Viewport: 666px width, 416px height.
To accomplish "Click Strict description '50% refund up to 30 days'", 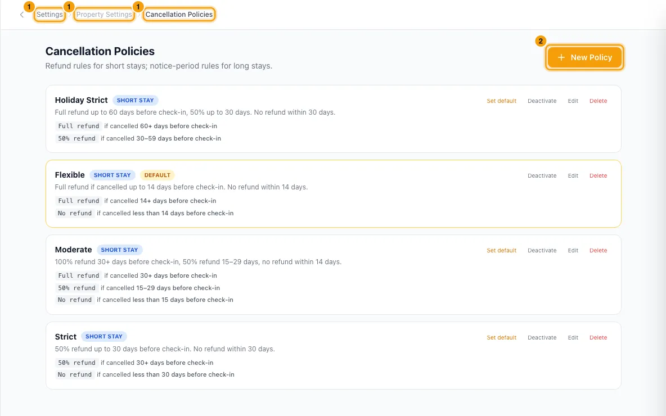I will (x=165, y=349).
